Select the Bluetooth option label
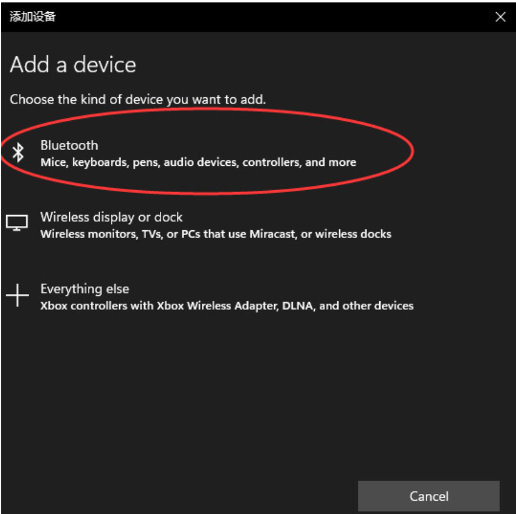Image resolution: width=516 pixels, height=514 pixels. coord(69,145)
